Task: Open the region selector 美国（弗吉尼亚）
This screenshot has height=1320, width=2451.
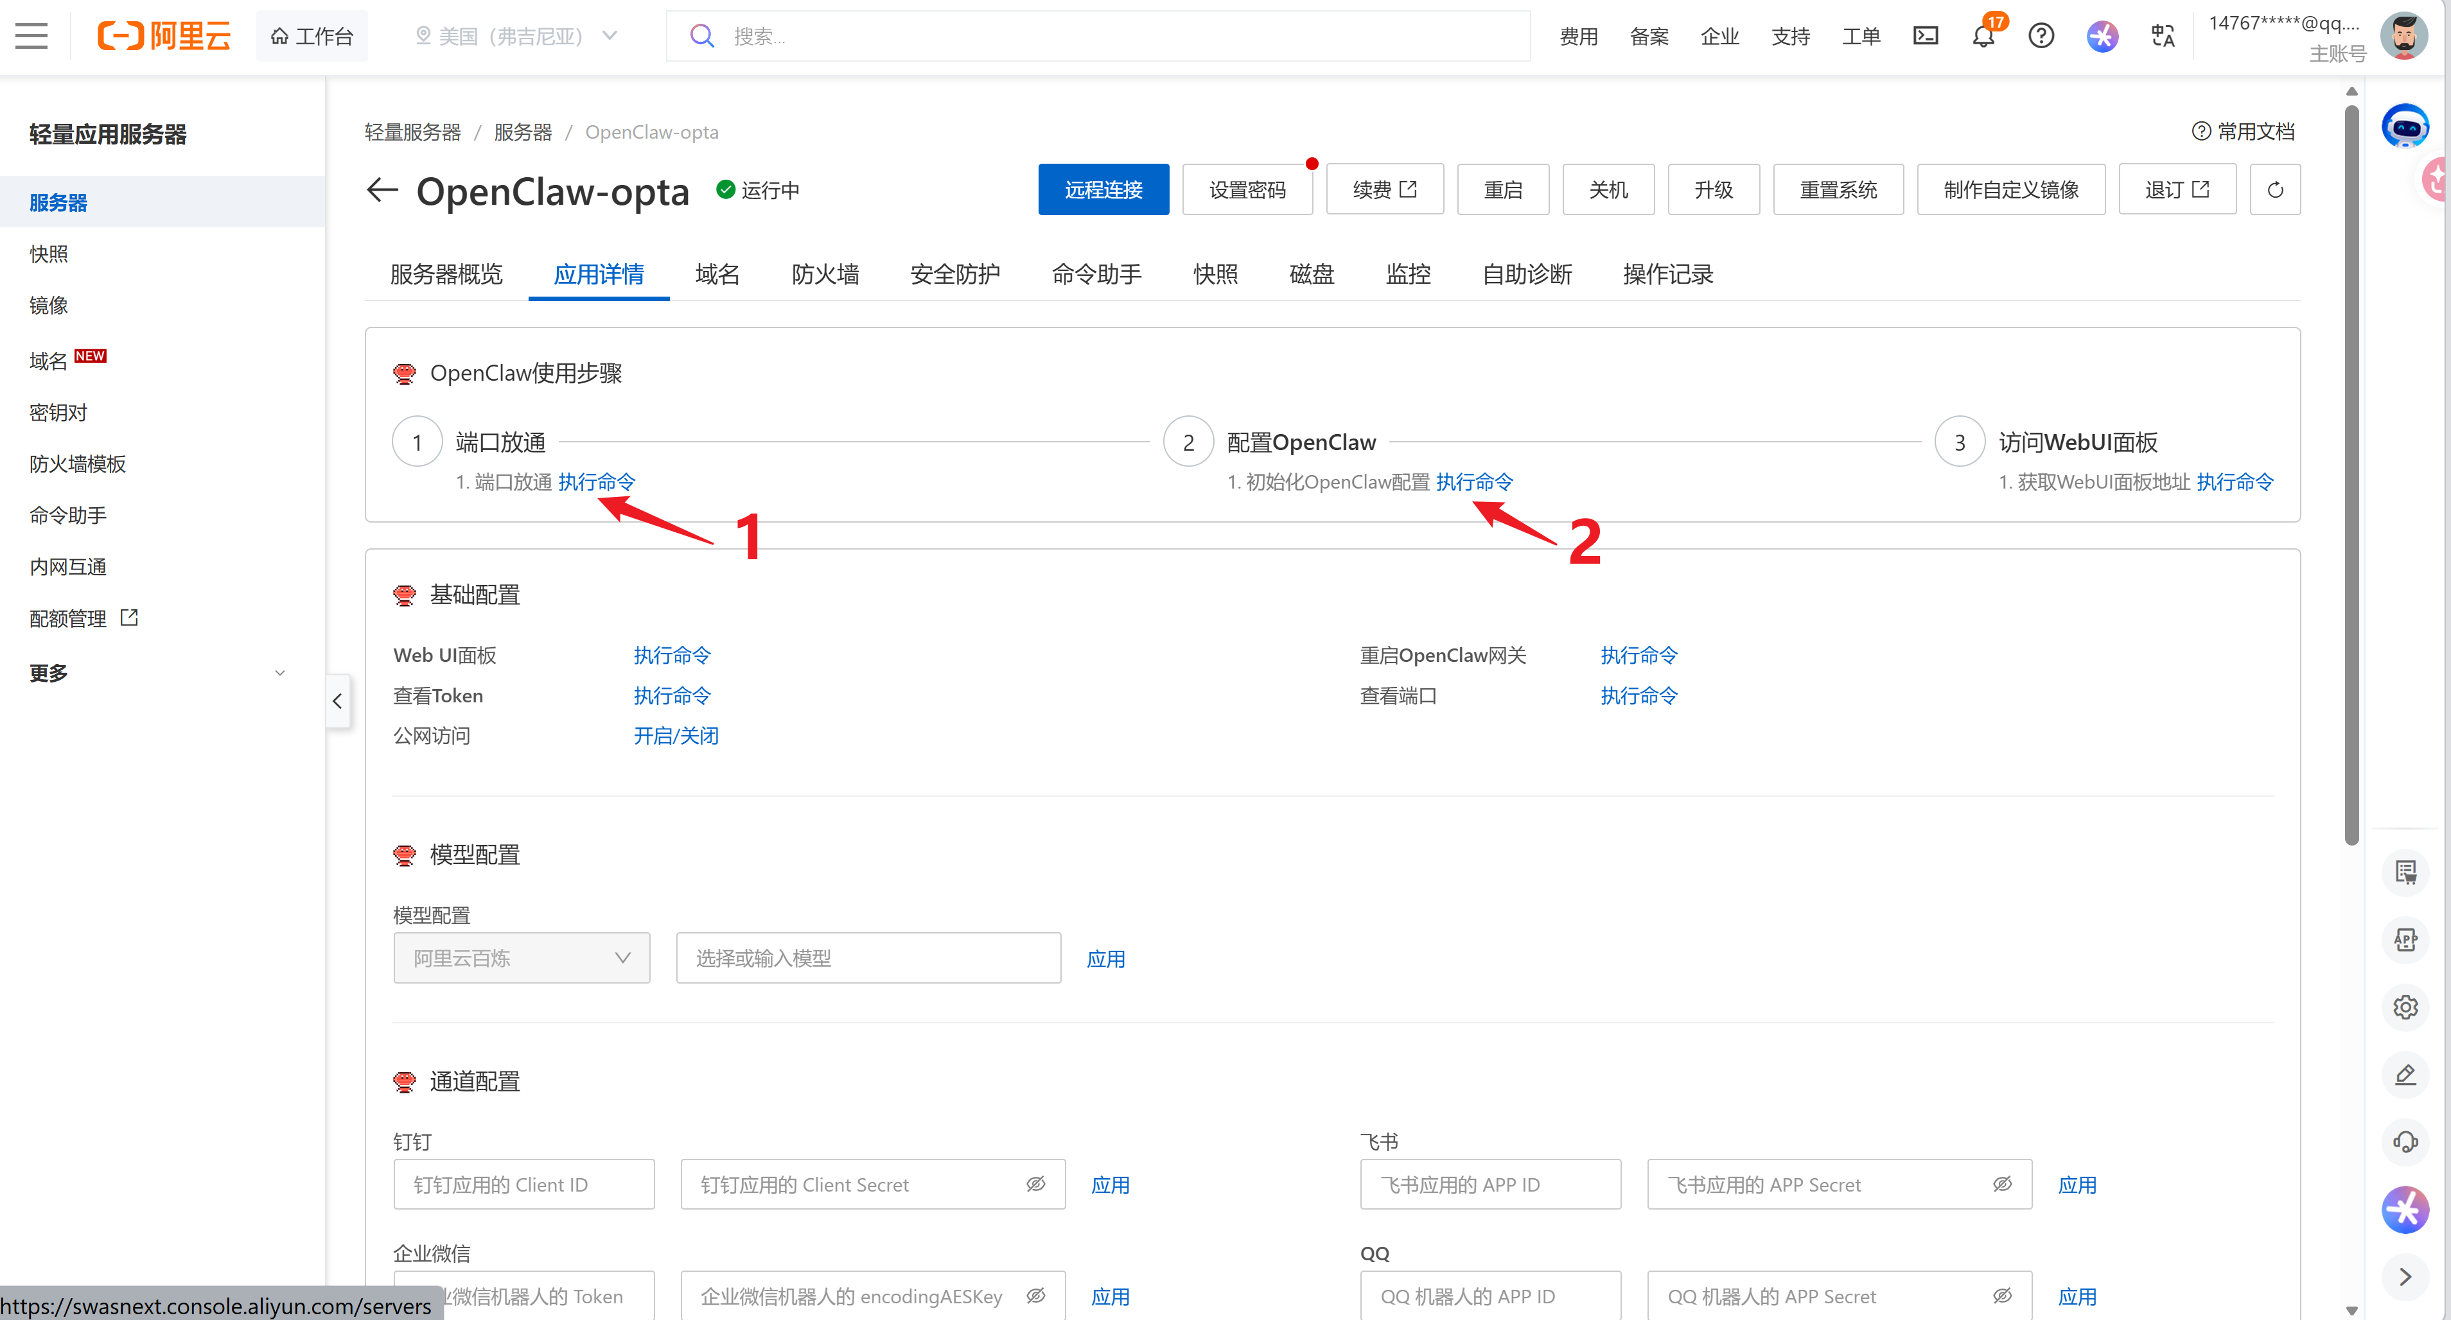Action: tap(514, 35)
